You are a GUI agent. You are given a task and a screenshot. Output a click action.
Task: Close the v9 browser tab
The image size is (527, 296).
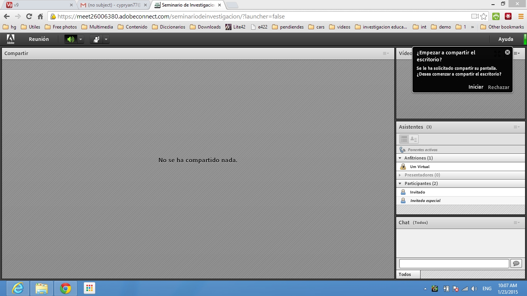point(71,5)
